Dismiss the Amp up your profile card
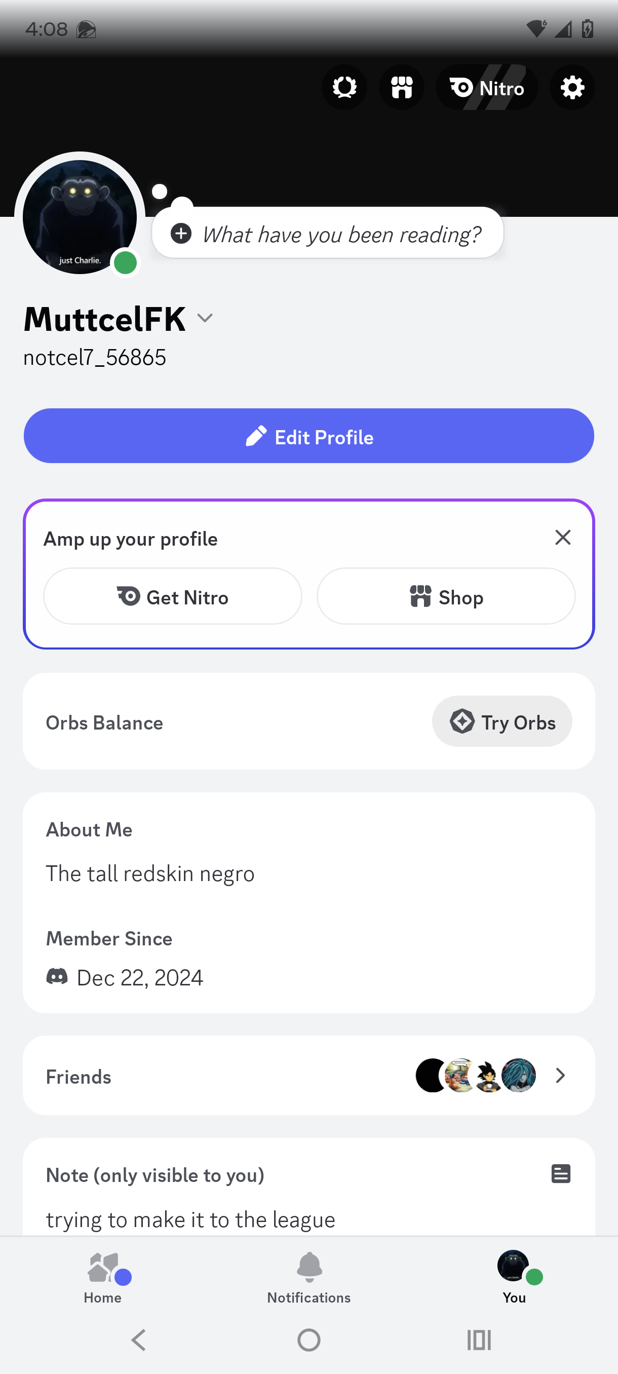Image resolution: width=618 pixels, height=1374 pixels. [563, 538]
